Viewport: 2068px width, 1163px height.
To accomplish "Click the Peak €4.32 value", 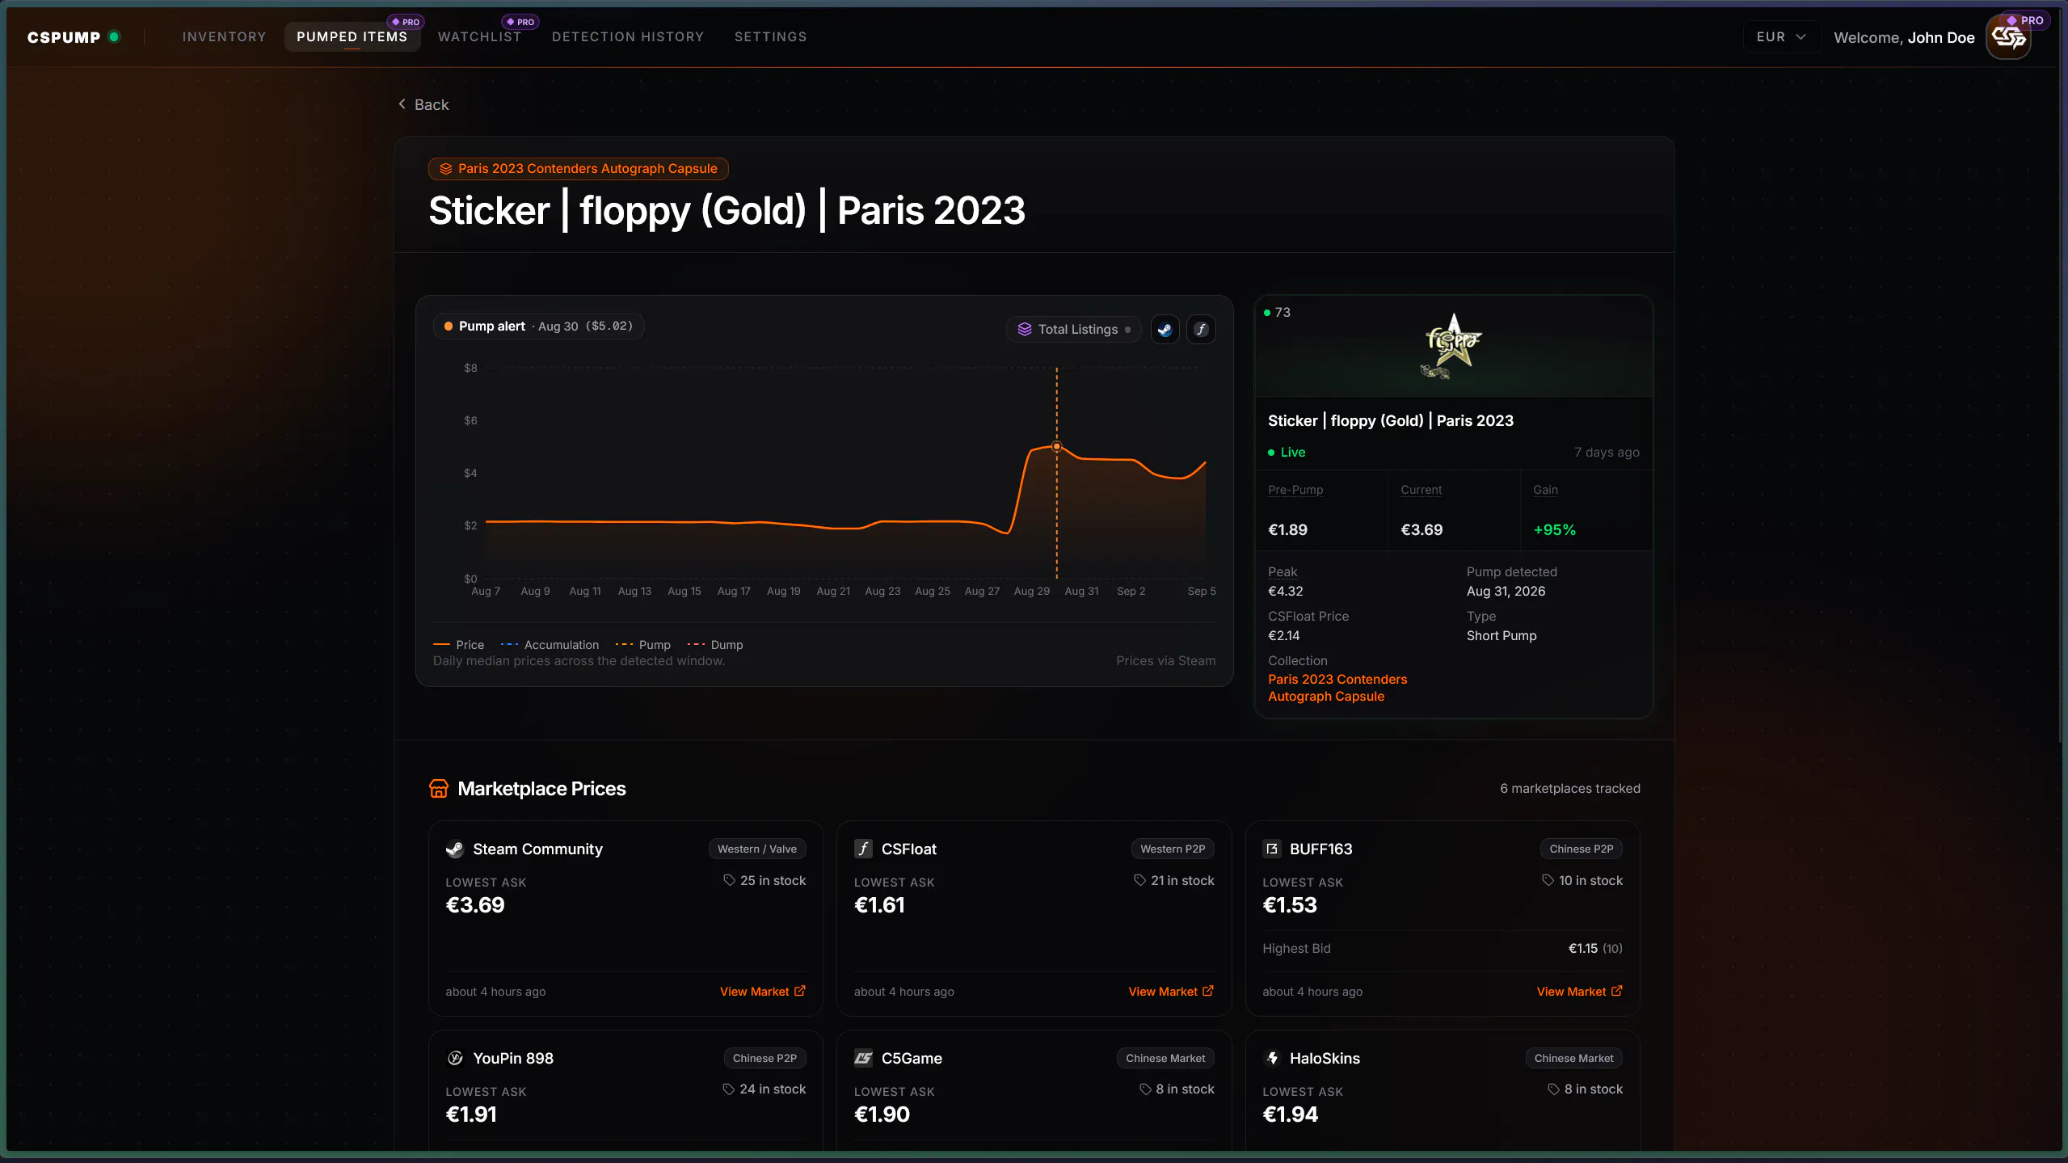I will click(x=1285, y=592).
